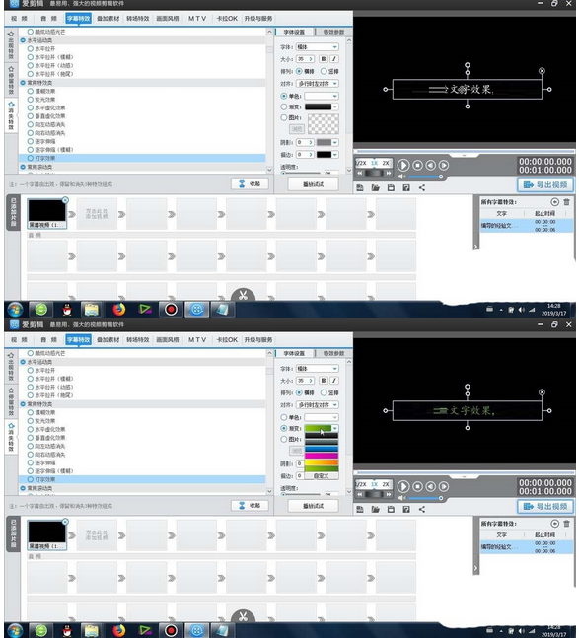The image size is (579, 638).
Task: Open the 出现特效 side tab in the upper window
Action: [11, 45]
